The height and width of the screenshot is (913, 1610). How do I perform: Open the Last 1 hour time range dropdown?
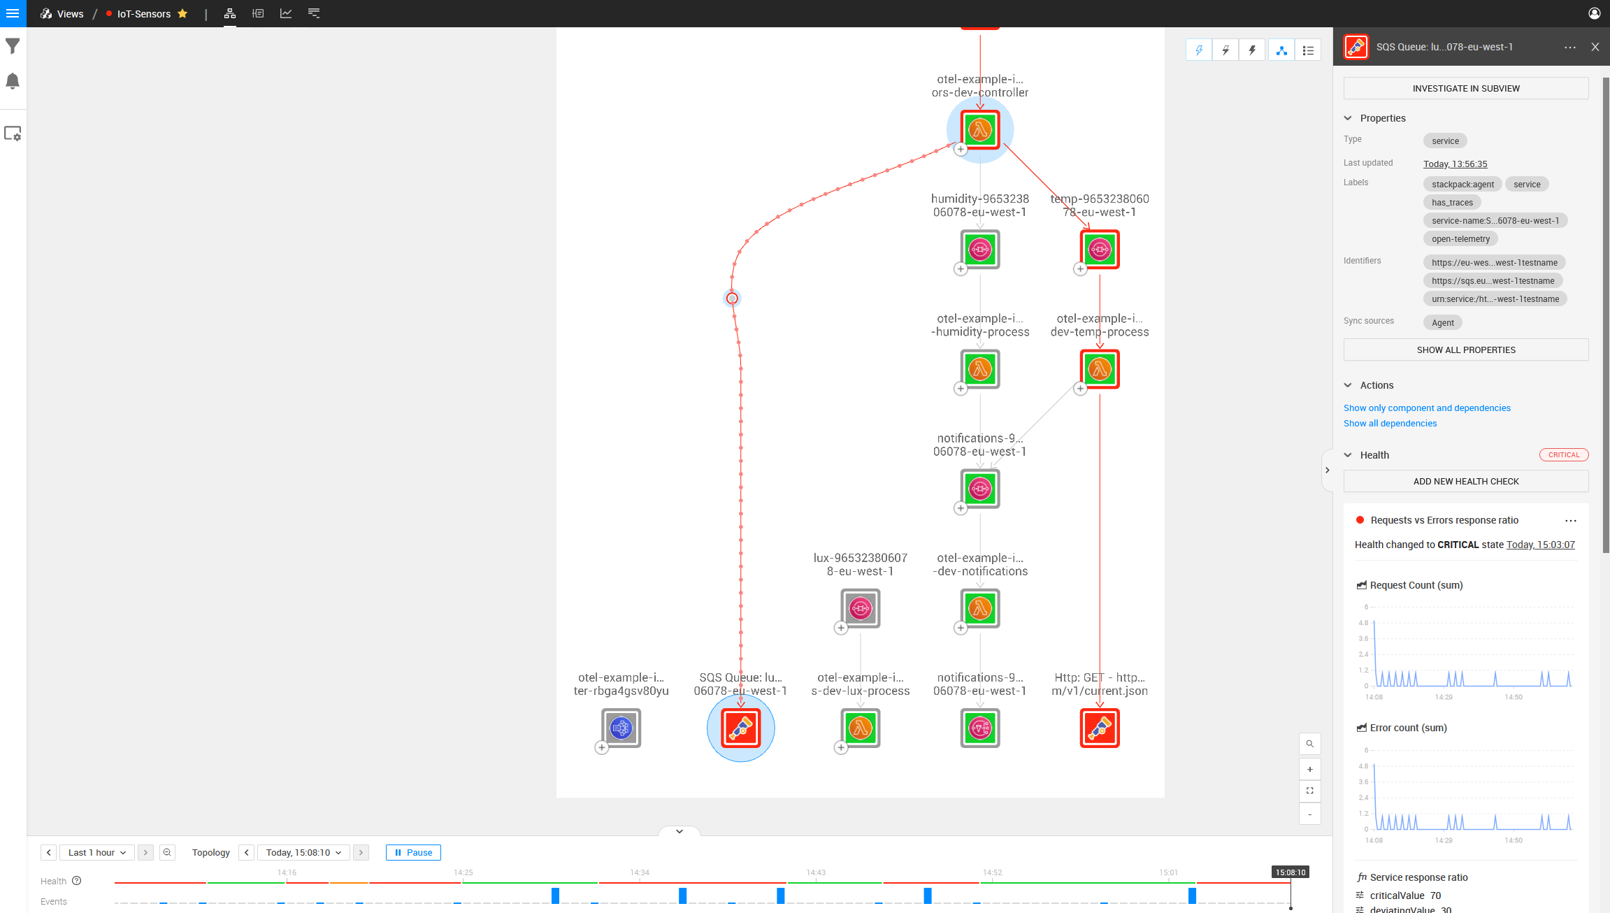[97, 852]
